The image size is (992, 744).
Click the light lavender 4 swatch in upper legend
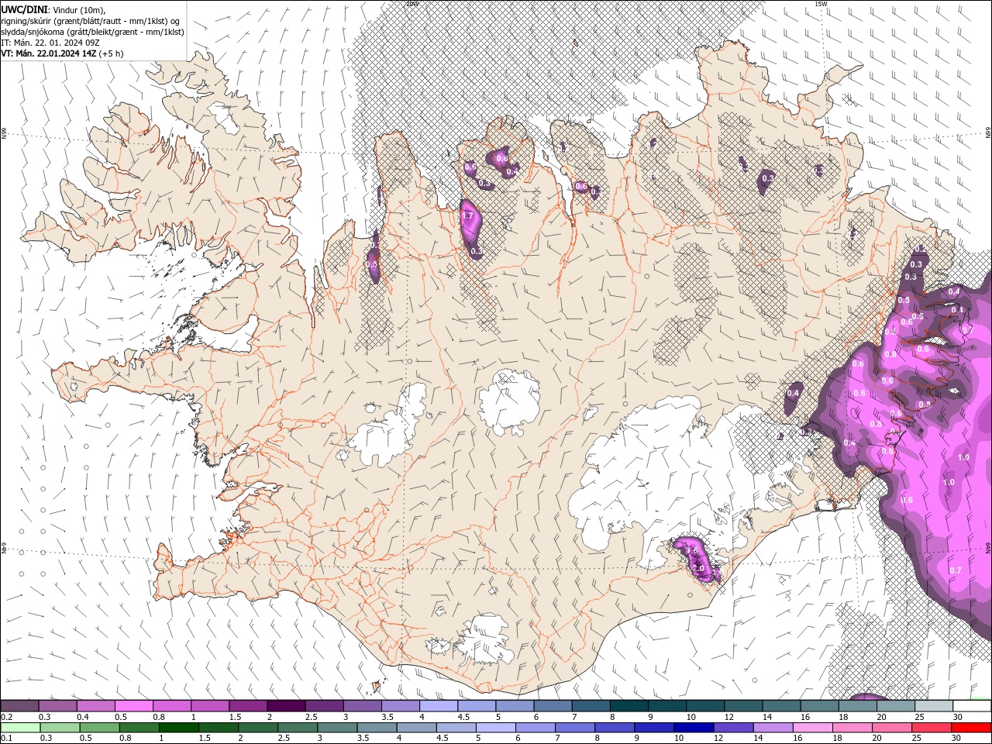[438, 706]
